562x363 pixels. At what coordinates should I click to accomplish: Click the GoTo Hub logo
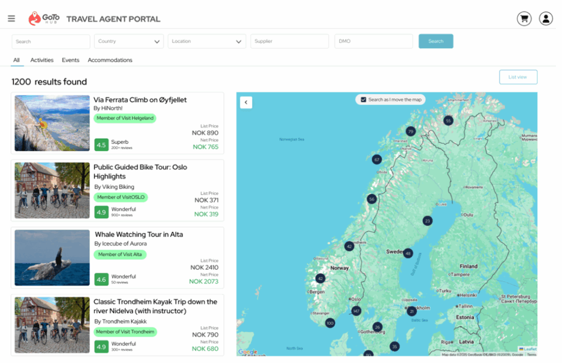tap(44, 18)
